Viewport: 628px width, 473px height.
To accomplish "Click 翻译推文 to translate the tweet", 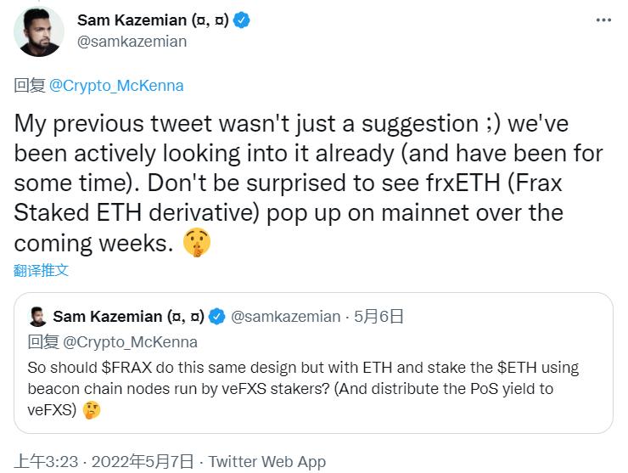I will click(41, 271).
